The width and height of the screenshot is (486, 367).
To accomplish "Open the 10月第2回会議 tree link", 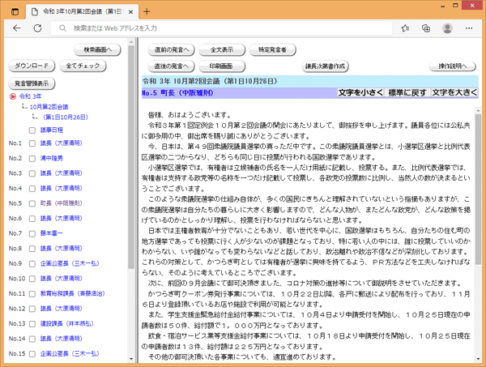I will [x=49, y=107].
